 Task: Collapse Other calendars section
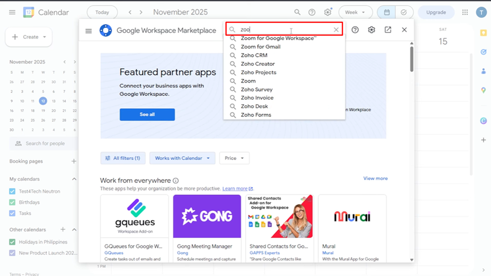pos(74,229)
